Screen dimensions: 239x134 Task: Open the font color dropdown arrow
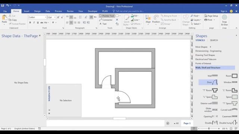pyautogui.click(x=56, y=22)
